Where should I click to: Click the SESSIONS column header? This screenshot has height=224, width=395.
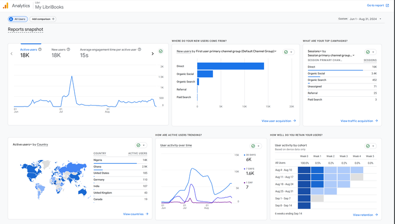[370, 60]
